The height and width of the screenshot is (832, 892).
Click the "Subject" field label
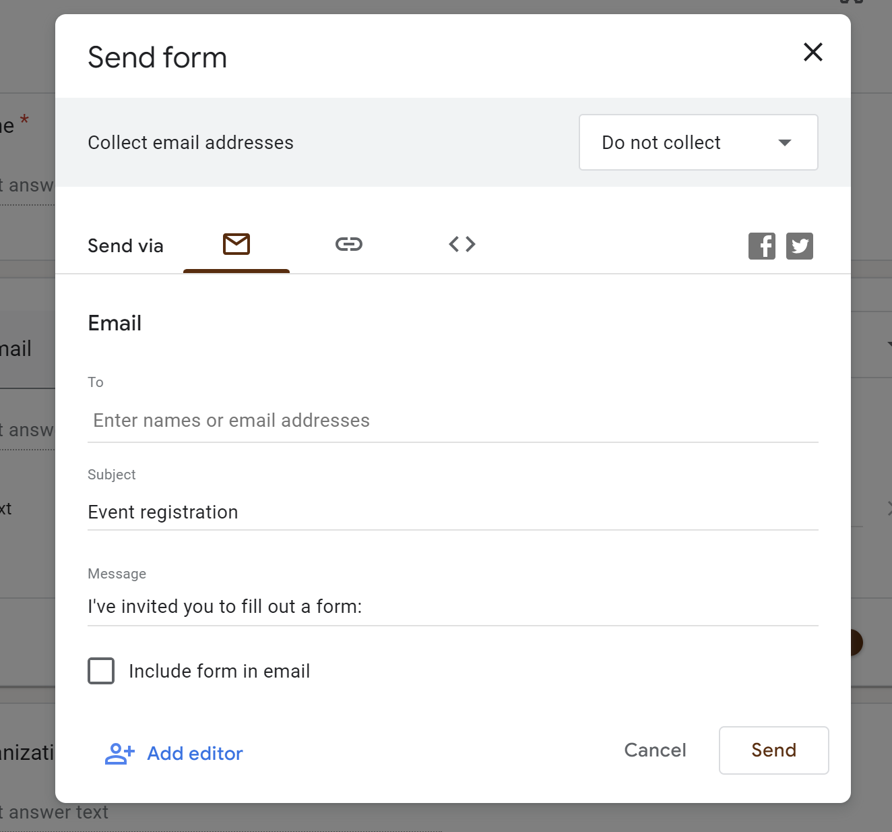[112, 475]
